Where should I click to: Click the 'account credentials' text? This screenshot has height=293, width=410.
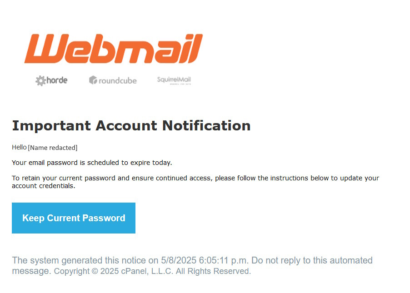(x=43, y=186)
